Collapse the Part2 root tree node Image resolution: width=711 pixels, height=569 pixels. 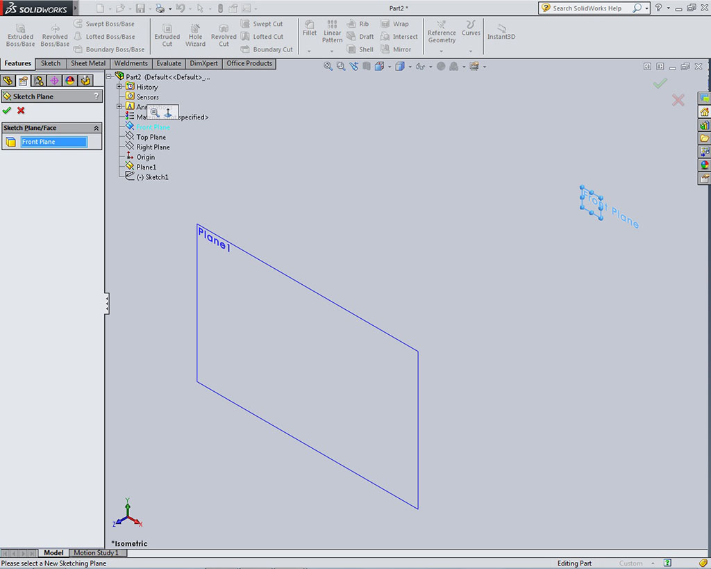(x=110, y=76)
